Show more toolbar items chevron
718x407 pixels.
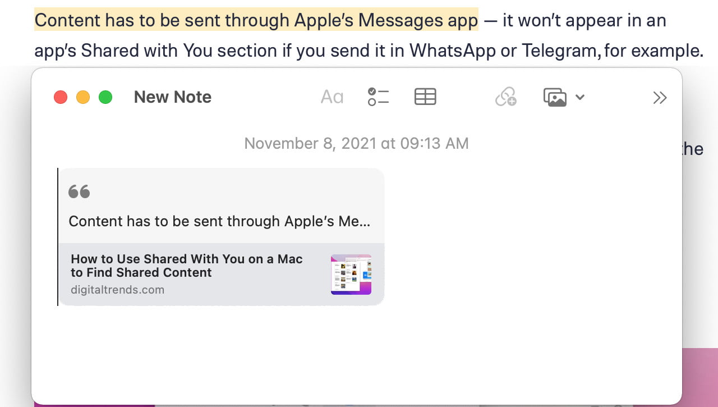click(660, 98)
